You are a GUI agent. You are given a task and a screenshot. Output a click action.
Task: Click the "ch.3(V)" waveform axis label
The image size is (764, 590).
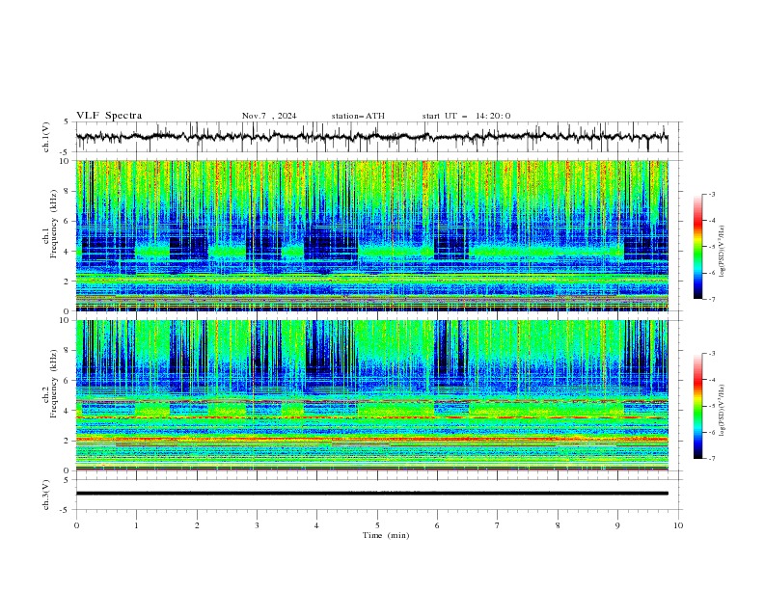tap(46, 495)
